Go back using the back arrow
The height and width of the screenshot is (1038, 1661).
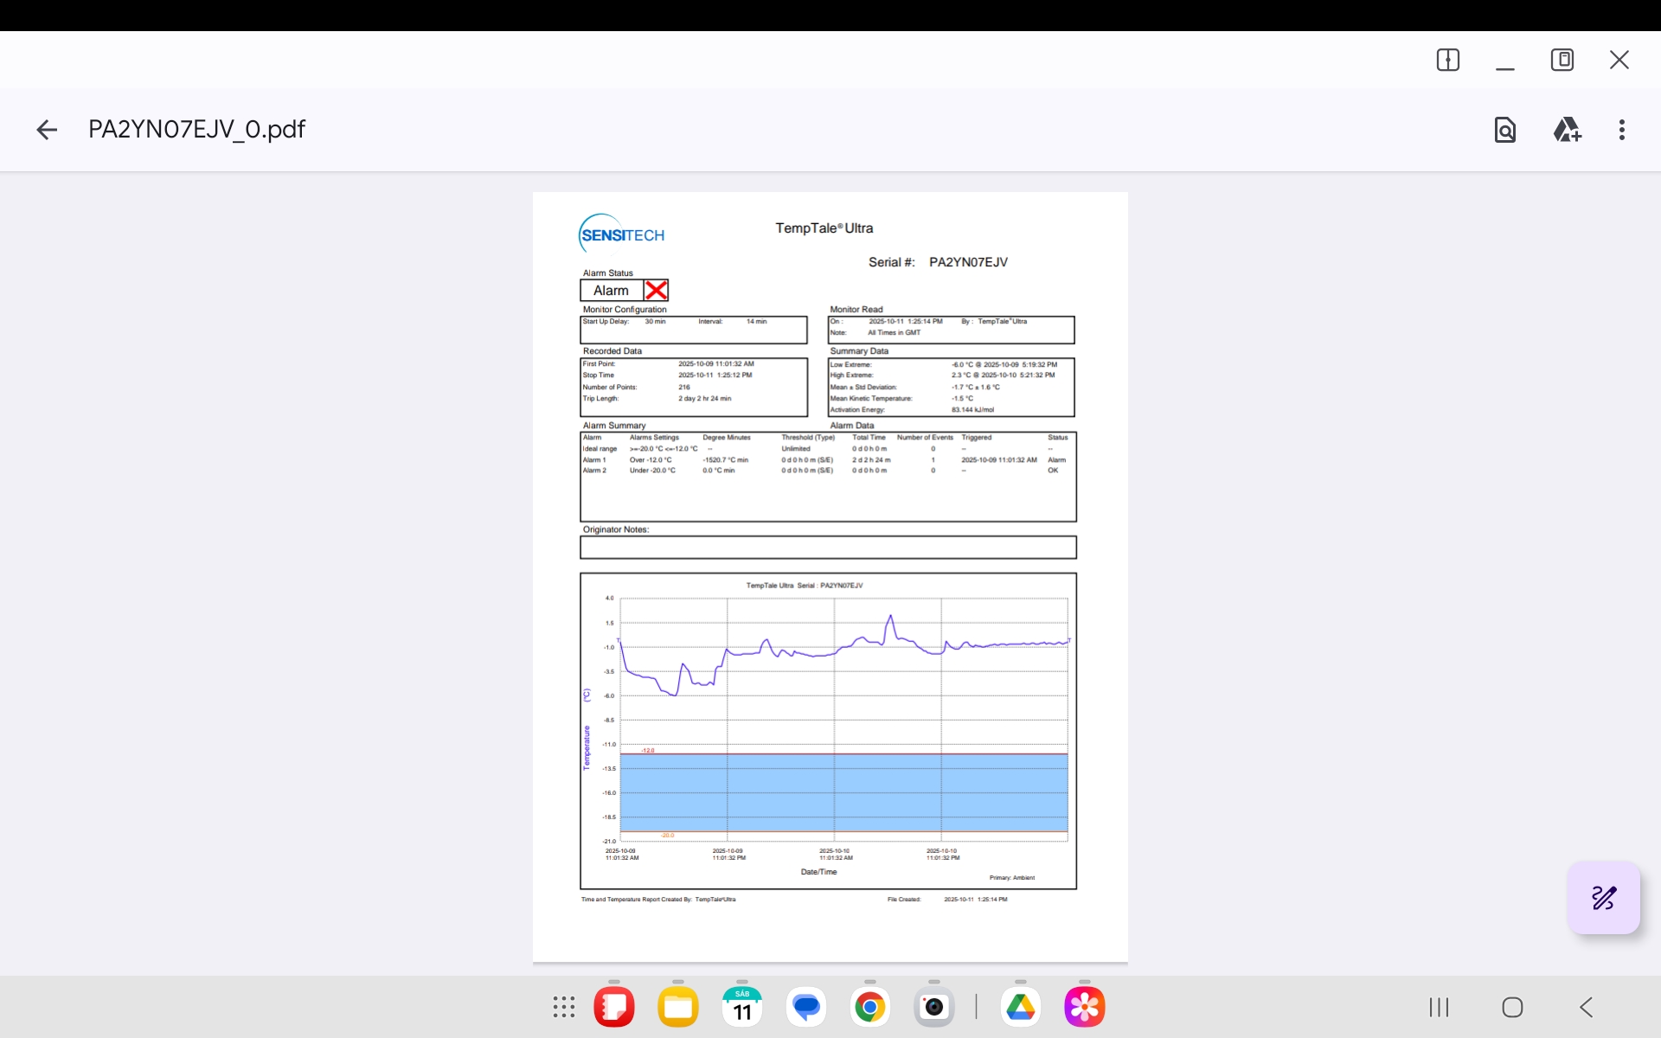pos(47,130)
